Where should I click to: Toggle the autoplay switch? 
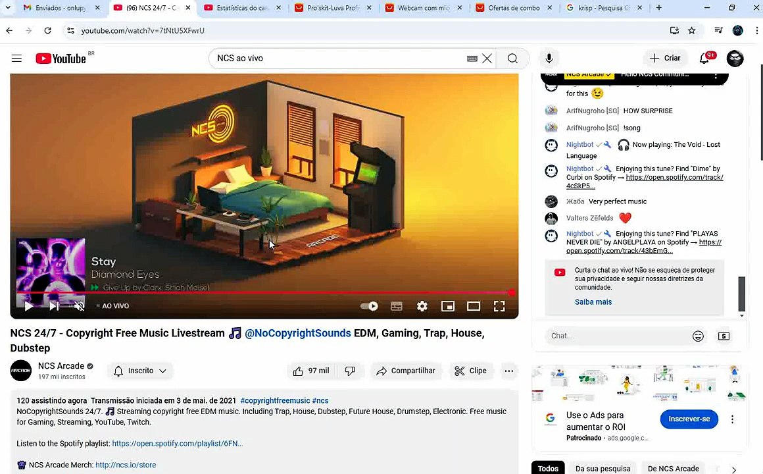[369, 306]
